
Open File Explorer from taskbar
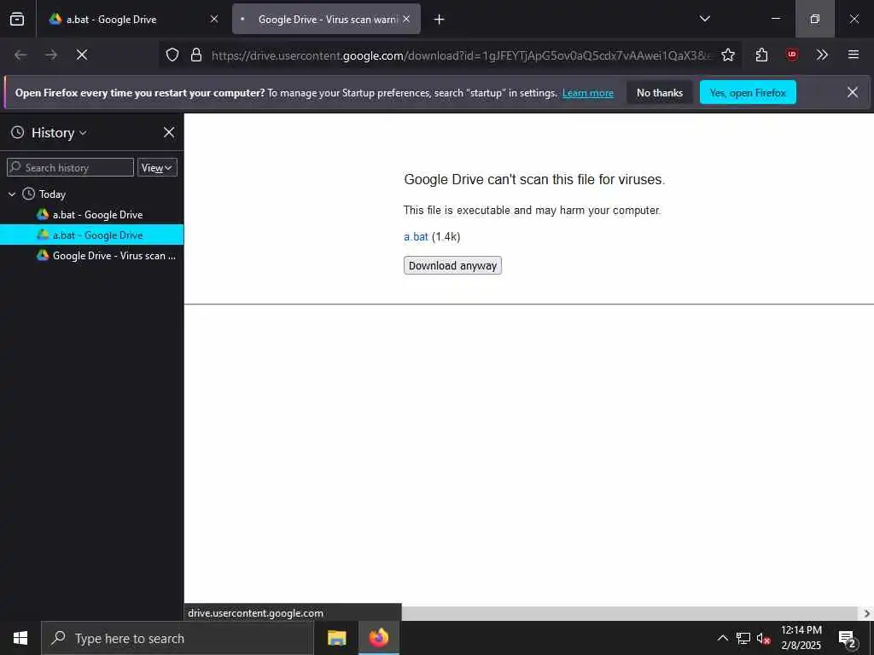tap(336, 638)
